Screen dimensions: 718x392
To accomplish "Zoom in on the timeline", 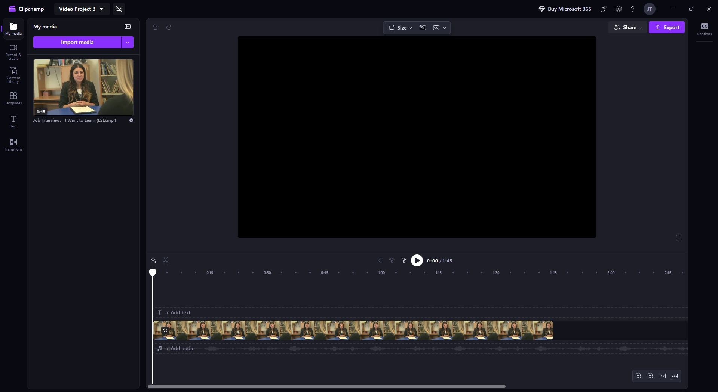I will pos(650,376).
